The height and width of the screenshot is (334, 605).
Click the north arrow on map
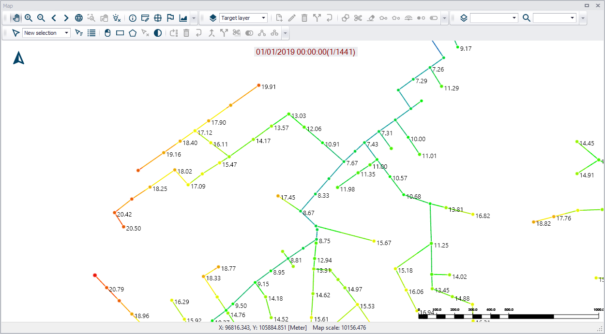18,58
